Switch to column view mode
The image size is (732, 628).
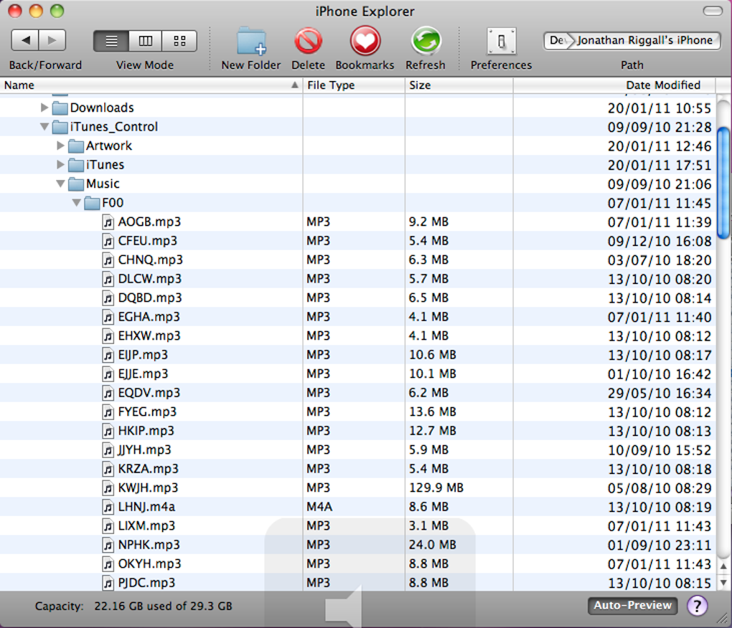pyautogui.click(x=145, y=41)
